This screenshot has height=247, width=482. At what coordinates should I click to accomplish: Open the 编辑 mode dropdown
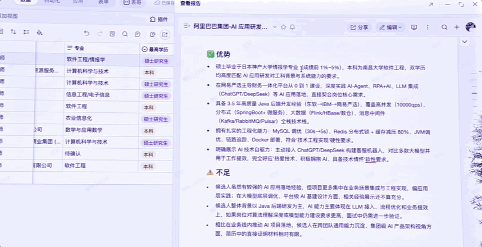click(390, 27)
